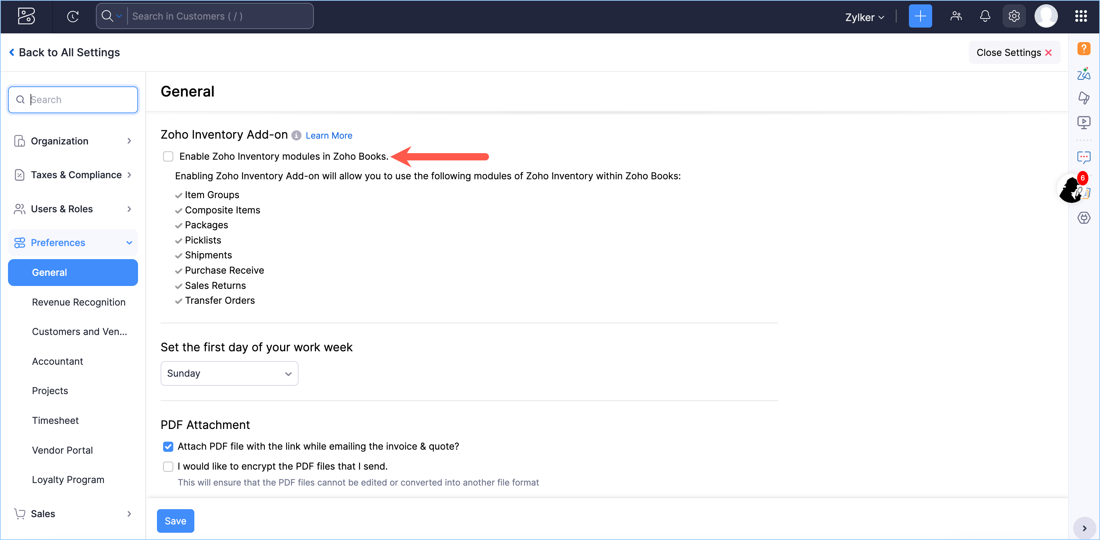The width and height of the screenshot is (1100, 540).
Task: Open Vendor Portal preferences
Action: (62, 450)
